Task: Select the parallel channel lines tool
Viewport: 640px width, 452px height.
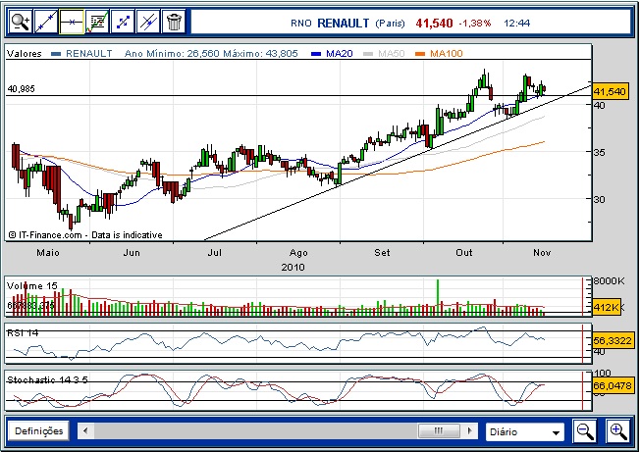Action: [x=148, y=22]
